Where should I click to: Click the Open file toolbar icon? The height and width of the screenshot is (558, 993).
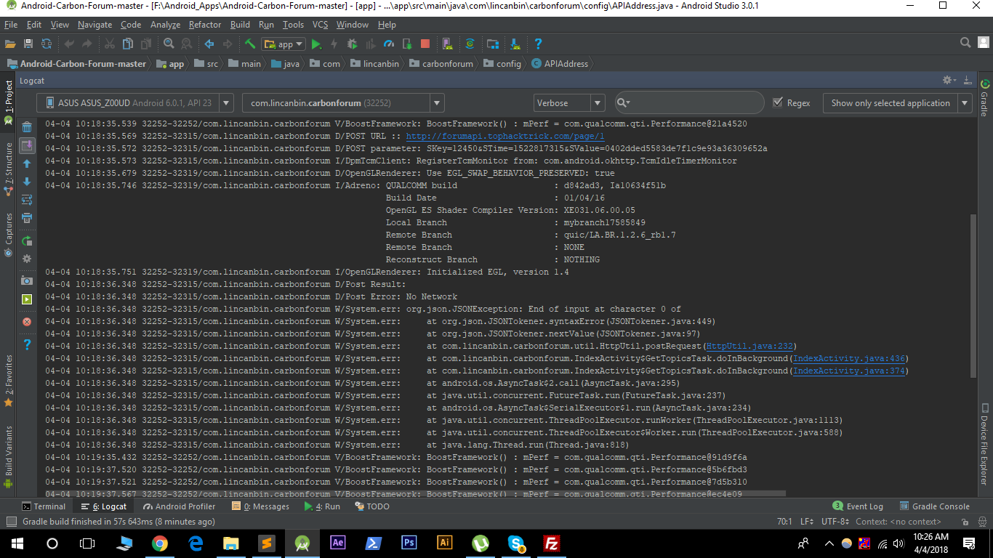pos(10,44)
